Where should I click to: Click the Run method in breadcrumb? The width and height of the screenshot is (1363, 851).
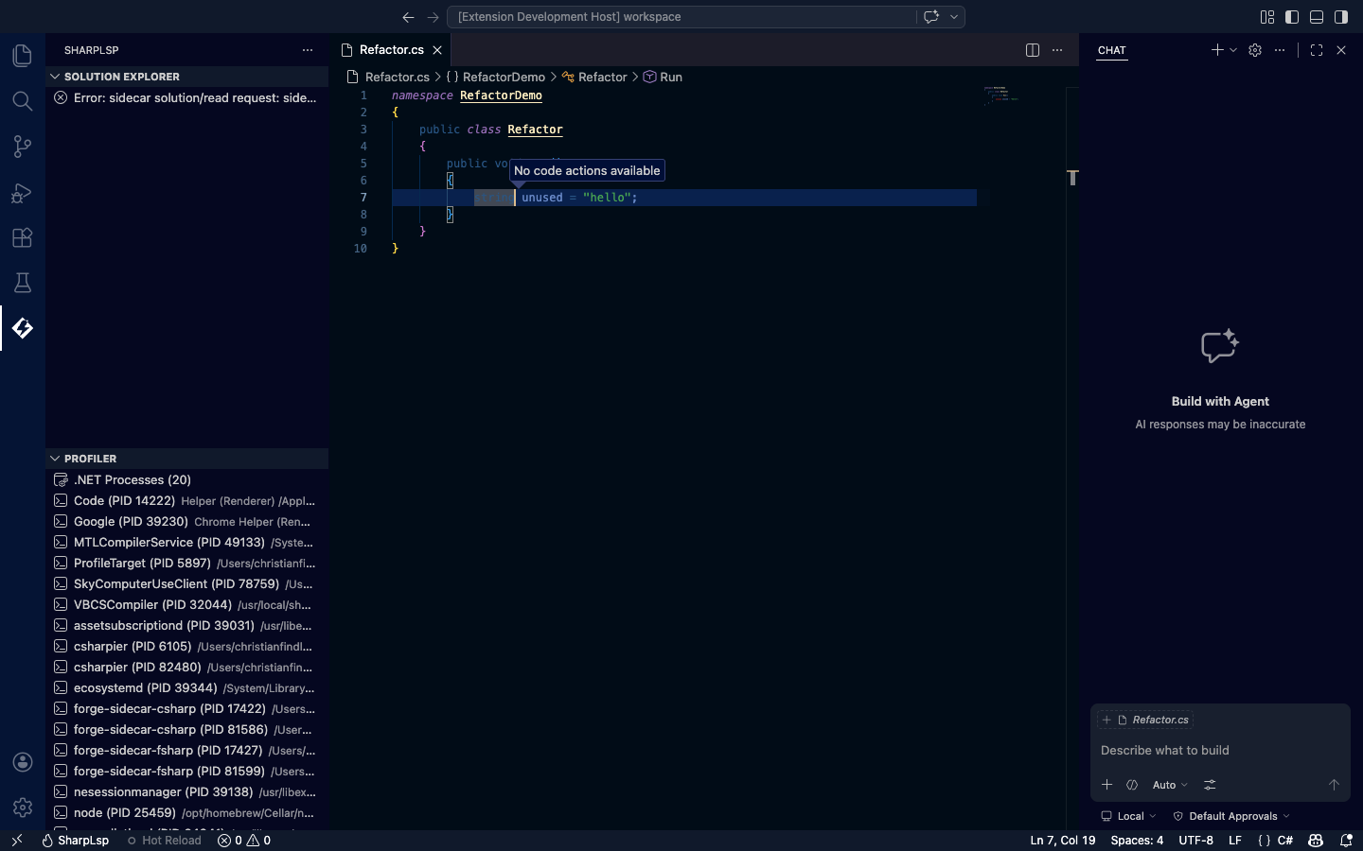pyautogui.click(x=671, y=78)
